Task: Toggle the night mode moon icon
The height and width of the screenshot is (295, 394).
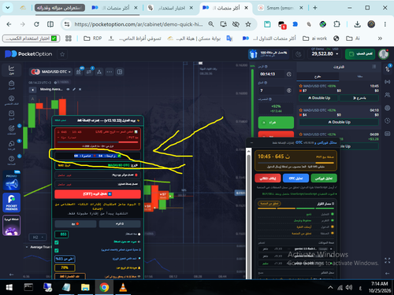Action: (x=299, y=54)
